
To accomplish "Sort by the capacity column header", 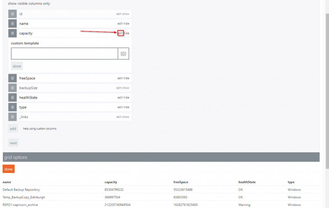I will coord(111,182).
